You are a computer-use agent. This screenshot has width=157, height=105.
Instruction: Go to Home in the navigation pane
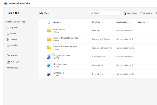(13, 34)
